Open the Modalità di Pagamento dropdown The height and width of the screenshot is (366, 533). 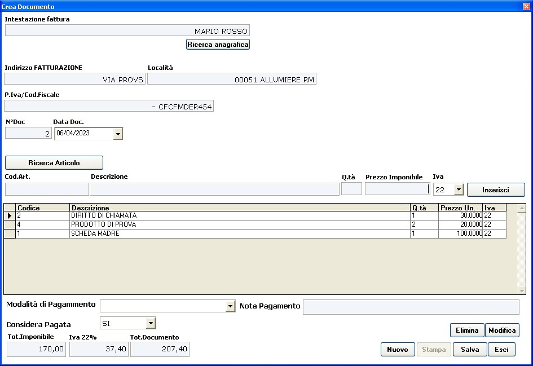click(231, 306)
